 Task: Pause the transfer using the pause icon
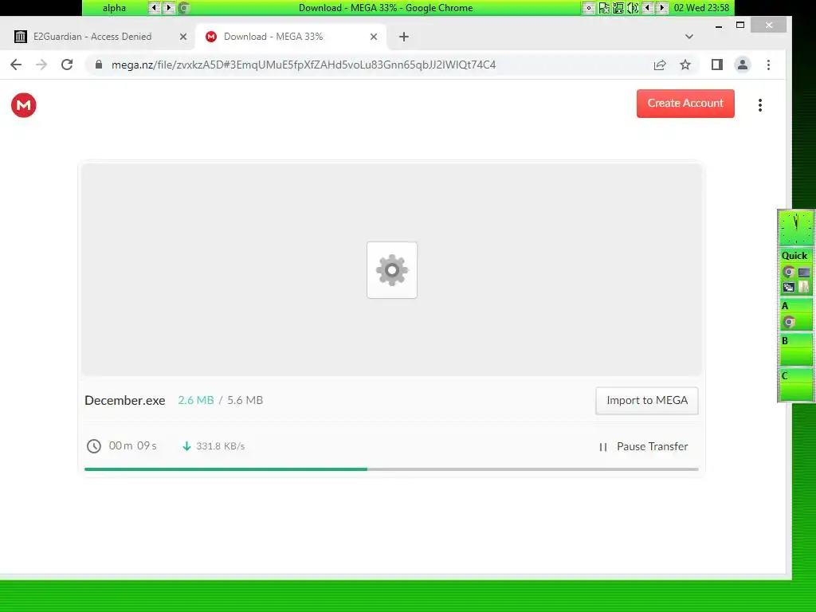[603, 447]
